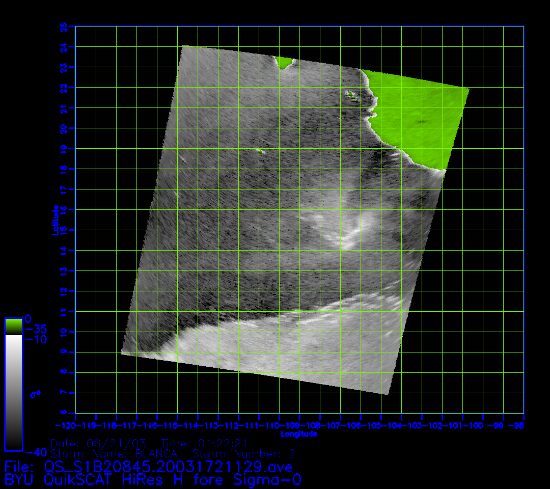The image size is (550, 489).
Task: Click the grayscale gradient of the color bar
Action: tap(13, 392)
